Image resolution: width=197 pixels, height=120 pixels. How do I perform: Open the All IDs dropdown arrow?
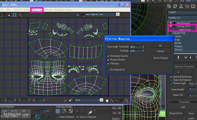(x=101, y=100)
